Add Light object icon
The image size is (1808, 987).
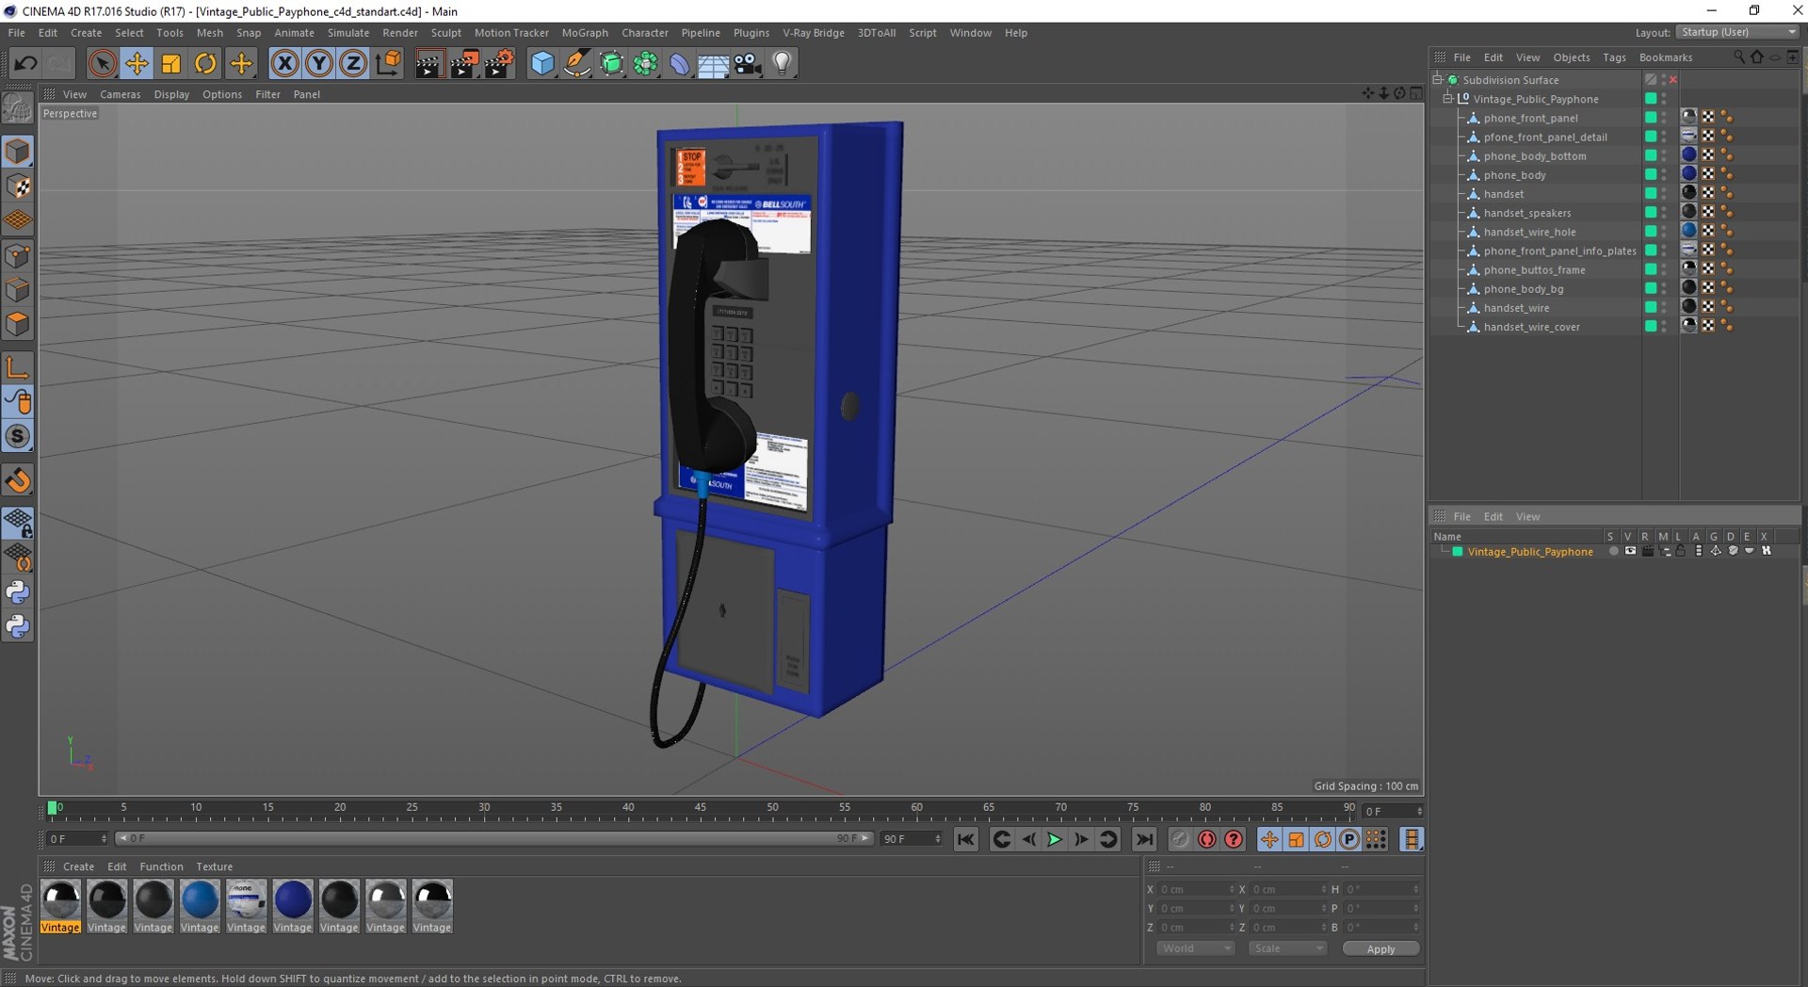(x=783, y=63)
